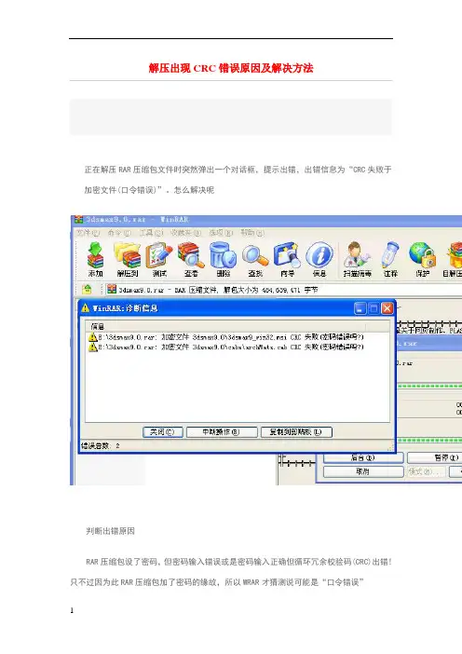Open the 收藏夹 (Favorites) menu
The image size is (462, 654).
point(185,233)
